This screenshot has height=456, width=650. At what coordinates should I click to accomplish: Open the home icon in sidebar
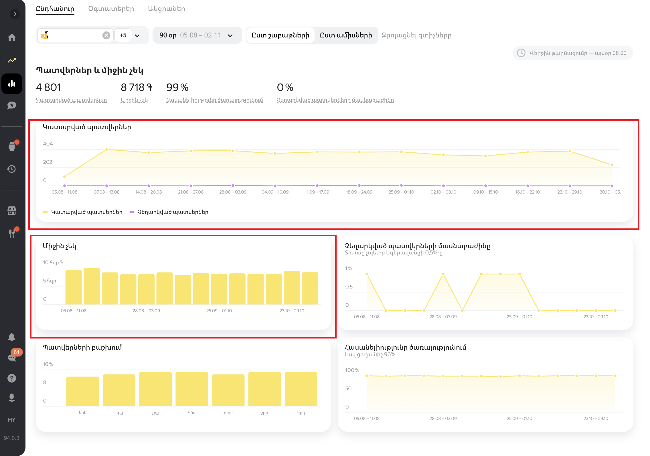pos(12,37)
